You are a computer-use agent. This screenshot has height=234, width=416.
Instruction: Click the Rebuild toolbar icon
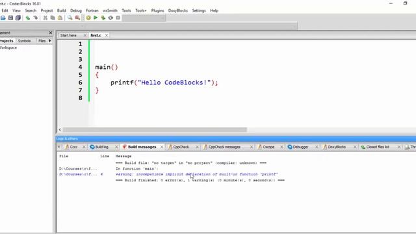[110, 18]
